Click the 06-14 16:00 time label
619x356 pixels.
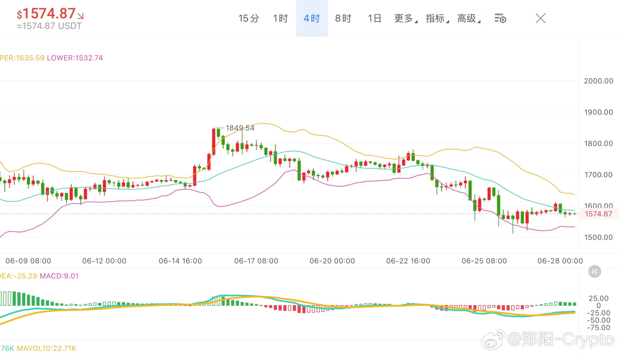click(x=180, y=261)
